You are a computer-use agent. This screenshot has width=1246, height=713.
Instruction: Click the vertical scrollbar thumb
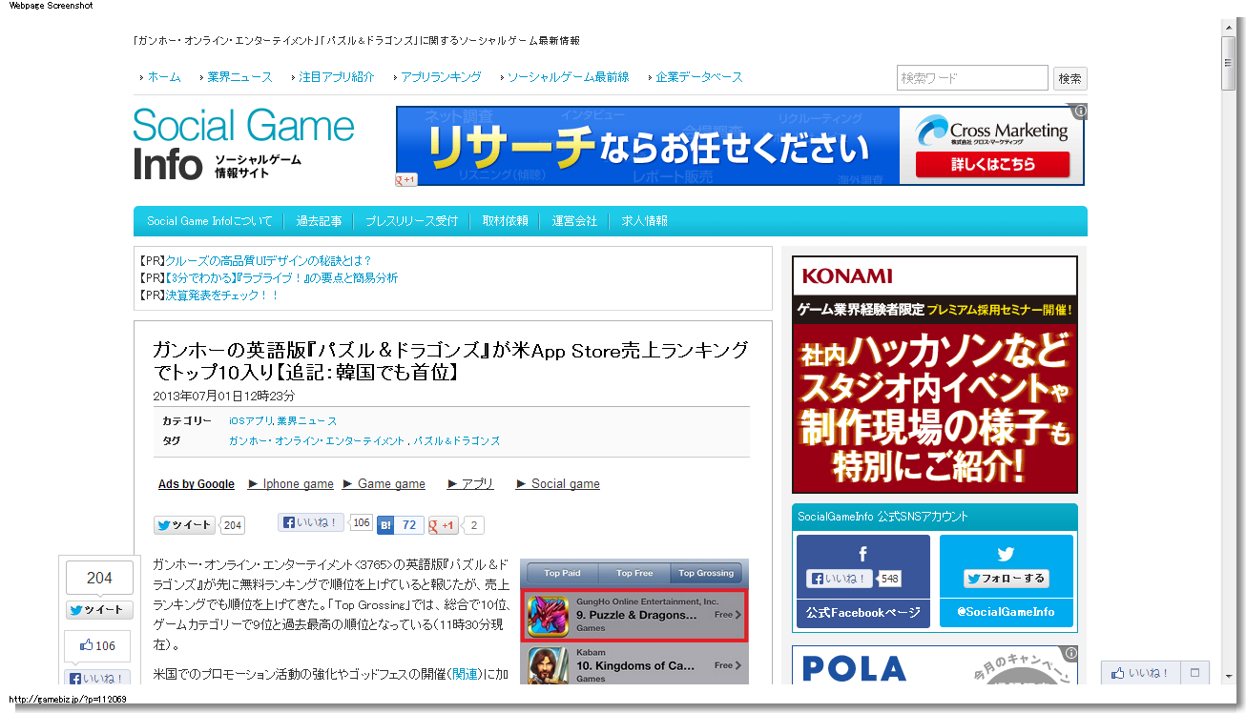click(x=1229, y=63)
